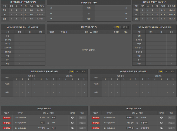The width and height of the screenshot is (177, 131).
Task: Click stadium icon for 유벤투스 vs US레체 match
Action: click(x=161, y=117)
